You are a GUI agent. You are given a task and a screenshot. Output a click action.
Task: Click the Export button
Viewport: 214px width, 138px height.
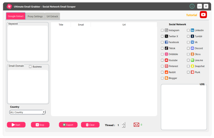[x=68, y=125]
